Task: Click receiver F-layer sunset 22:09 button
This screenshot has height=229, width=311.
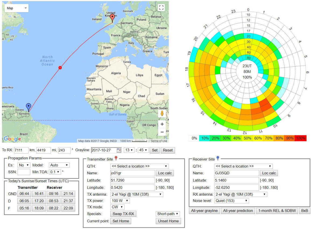Action: click(68, 208)
